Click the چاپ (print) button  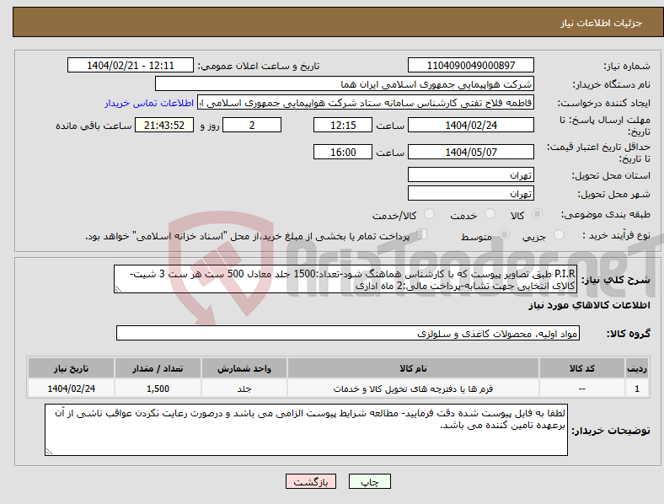(370, 481)
